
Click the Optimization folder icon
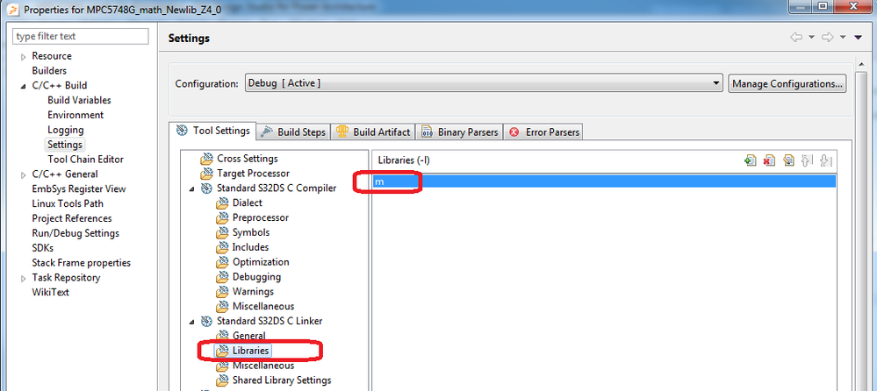(223, 262)
